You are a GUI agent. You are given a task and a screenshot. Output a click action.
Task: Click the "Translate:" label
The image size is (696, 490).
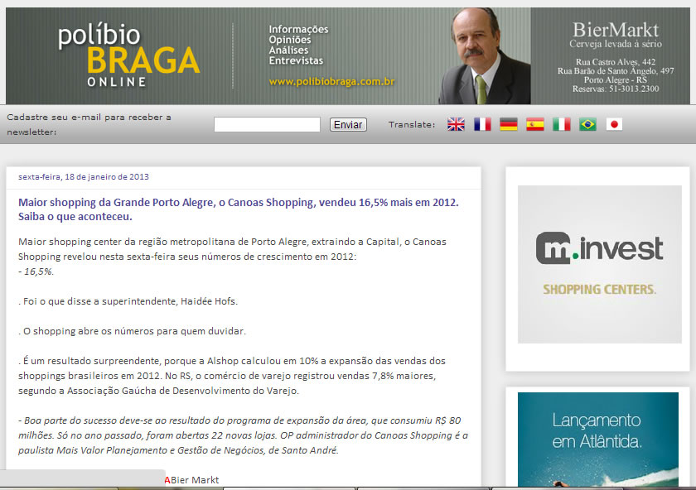(412, 125)
